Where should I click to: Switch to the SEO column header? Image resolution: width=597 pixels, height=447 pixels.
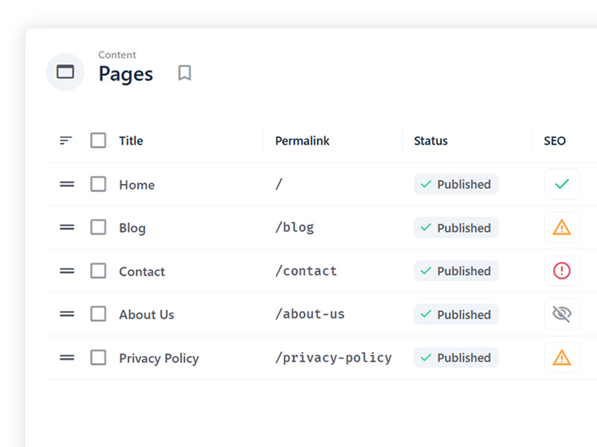point(554,140)
